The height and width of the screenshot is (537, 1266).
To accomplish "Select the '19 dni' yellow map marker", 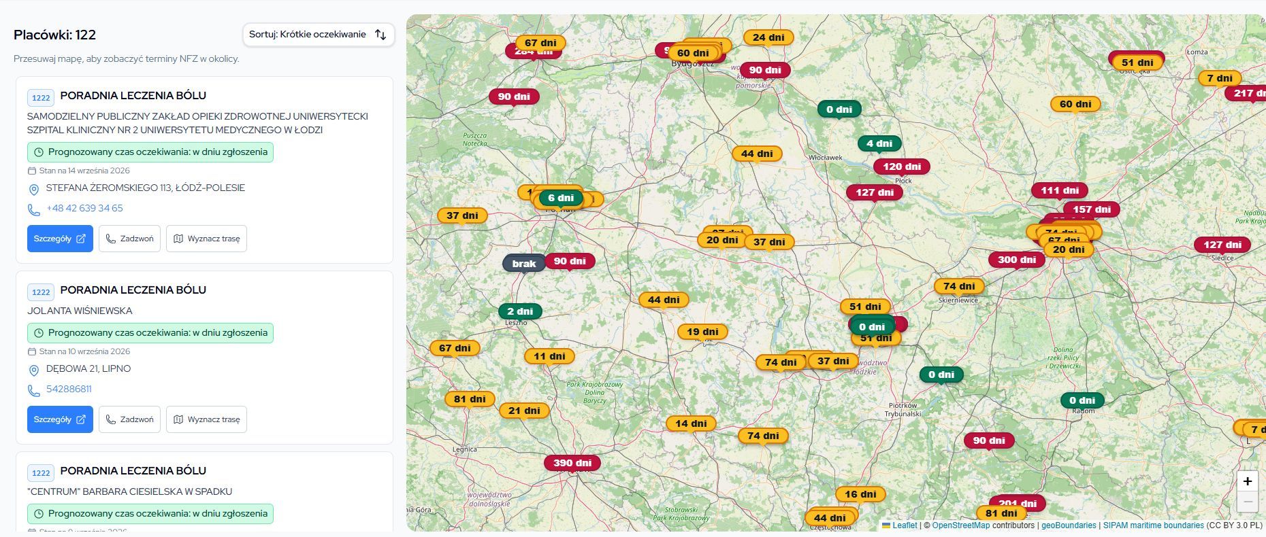I will point(702,332).
